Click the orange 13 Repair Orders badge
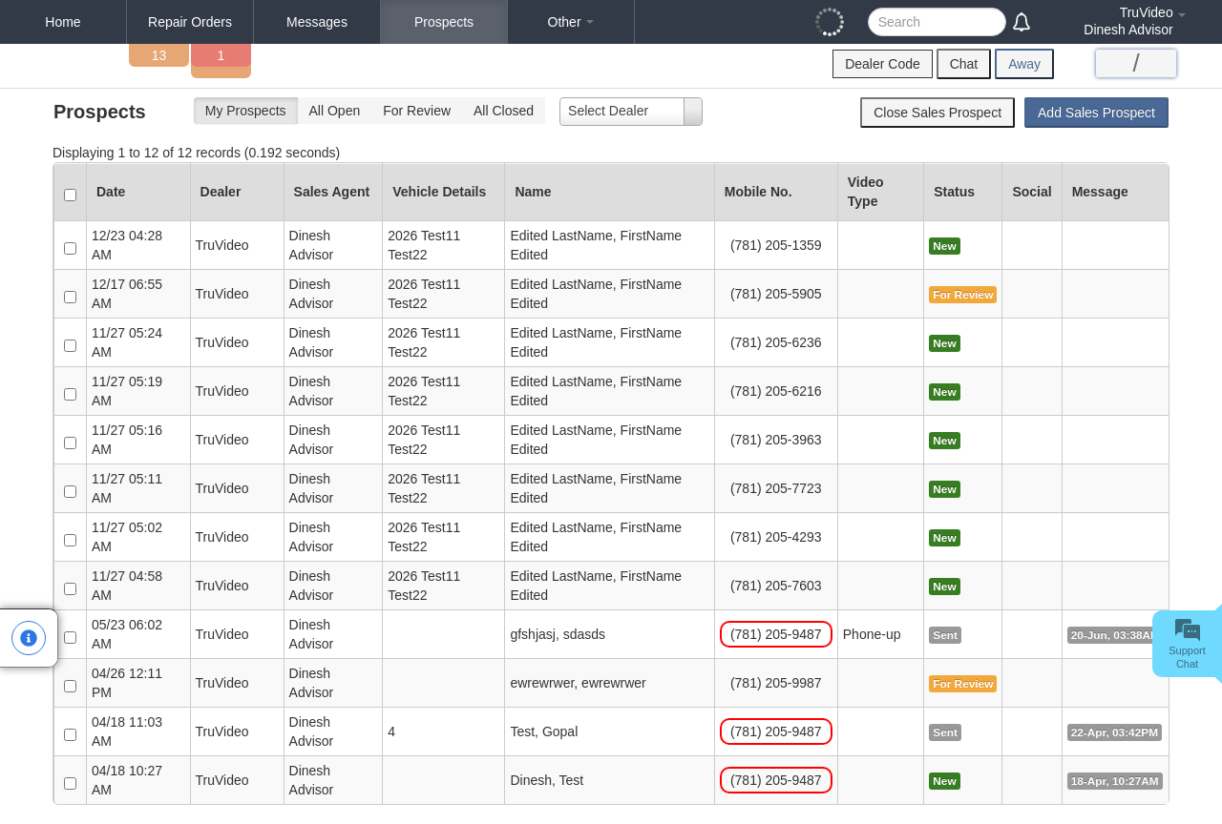The height and width of the screenshot is (824, 1222). pos(158,55)
